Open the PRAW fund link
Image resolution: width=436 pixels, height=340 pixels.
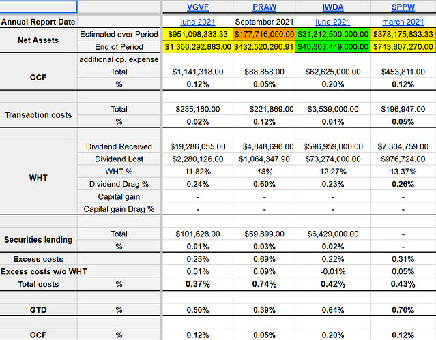264,7
